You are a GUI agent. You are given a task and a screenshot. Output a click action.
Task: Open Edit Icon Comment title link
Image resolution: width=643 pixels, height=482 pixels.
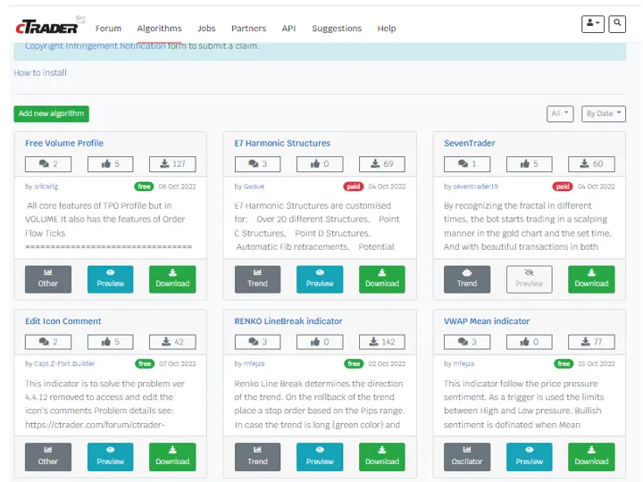(x=63, y=321)
